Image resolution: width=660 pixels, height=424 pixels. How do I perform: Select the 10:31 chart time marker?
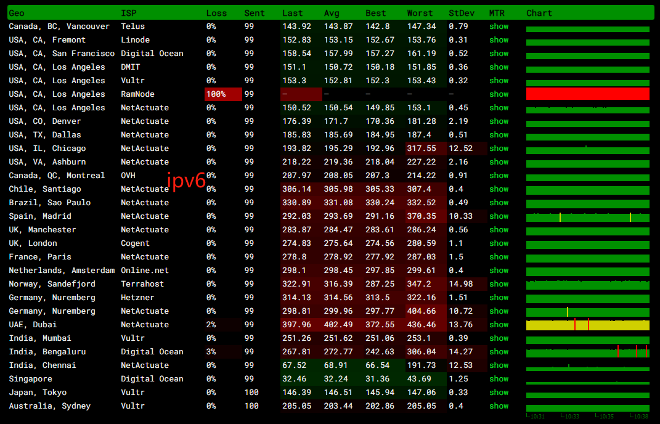(x=536, y=417)
